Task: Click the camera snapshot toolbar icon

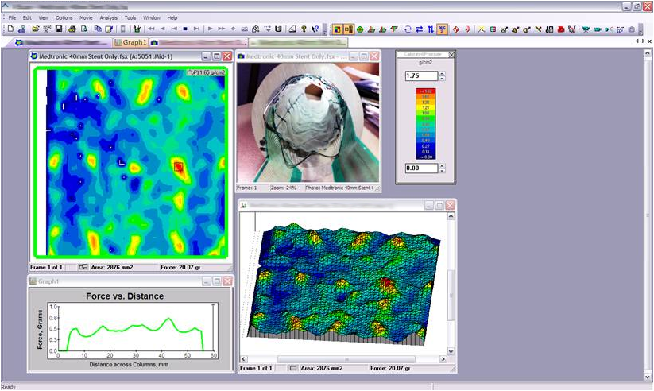Action: click(631, 29)
